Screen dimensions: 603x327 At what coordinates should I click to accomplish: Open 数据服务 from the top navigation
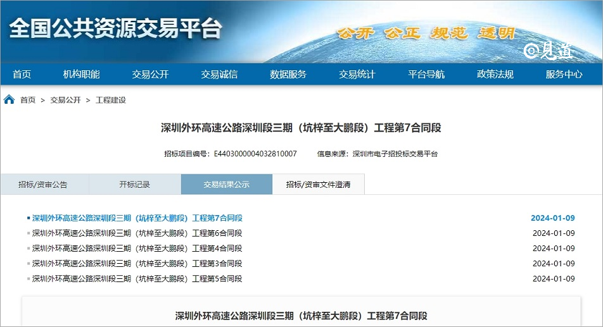click(288, 75)
